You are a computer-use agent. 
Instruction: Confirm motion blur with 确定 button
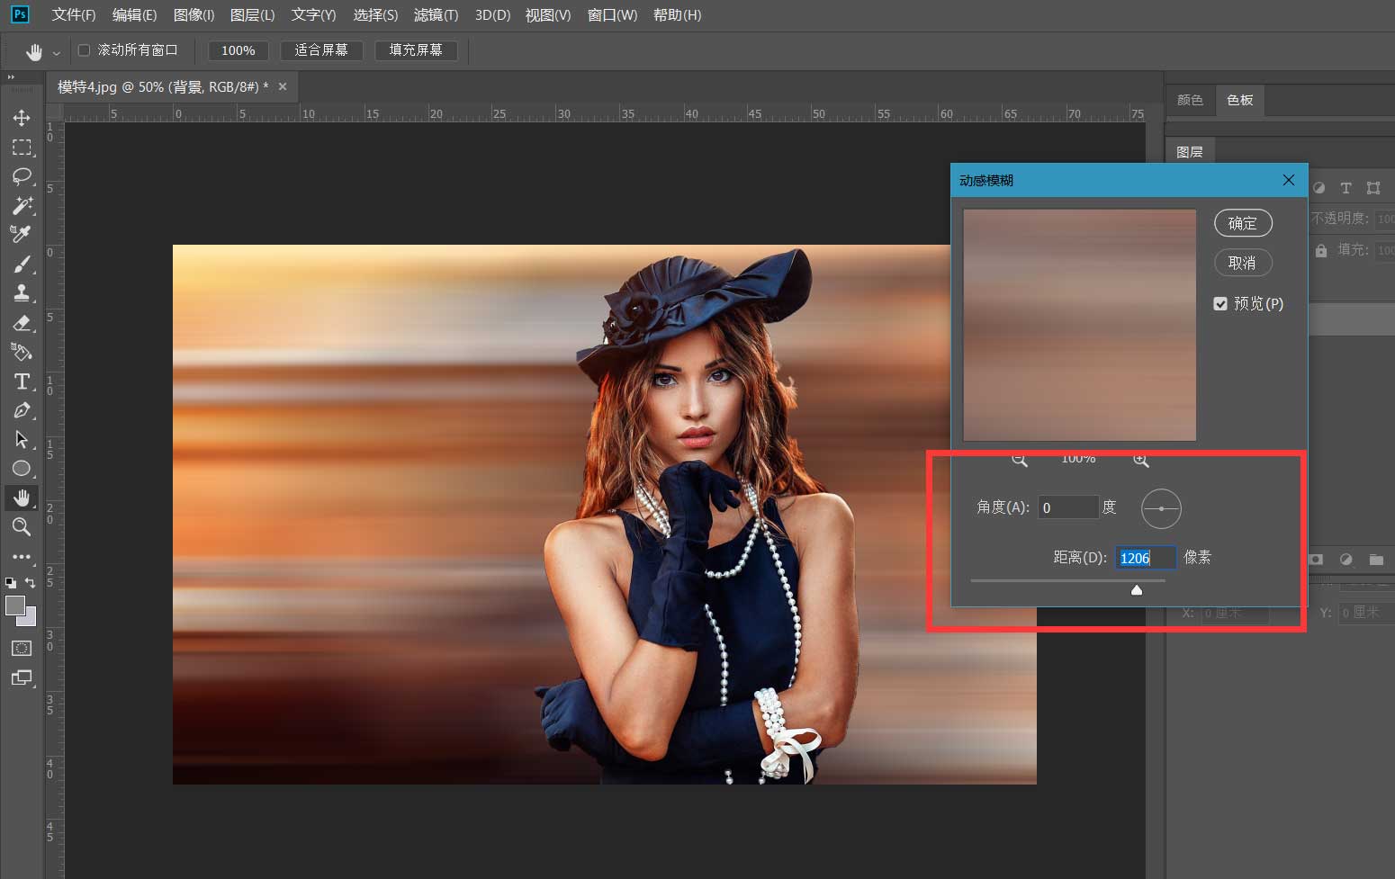coord(1242,223)
